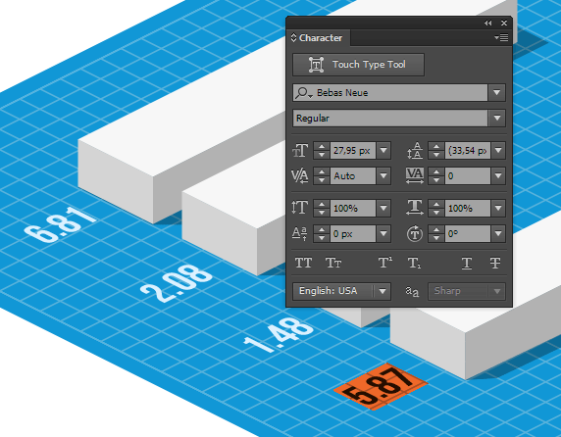Screen dimensions: 561x437
Task: Click the vertical scale icon
Action: [x=300, y=208]
